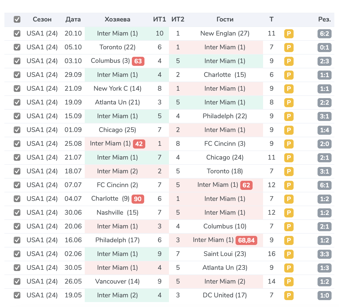Sort by the Хозяева column header
Viewport: 339px width, 307px height.
(x=117, y=19)
